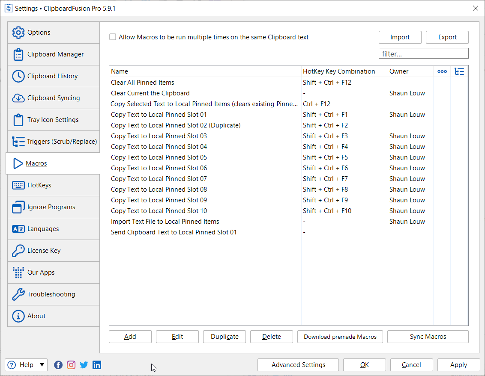The height and width of the screenshot is (376, 485).
Task: Open Advanced Settings
Action: 298,365
